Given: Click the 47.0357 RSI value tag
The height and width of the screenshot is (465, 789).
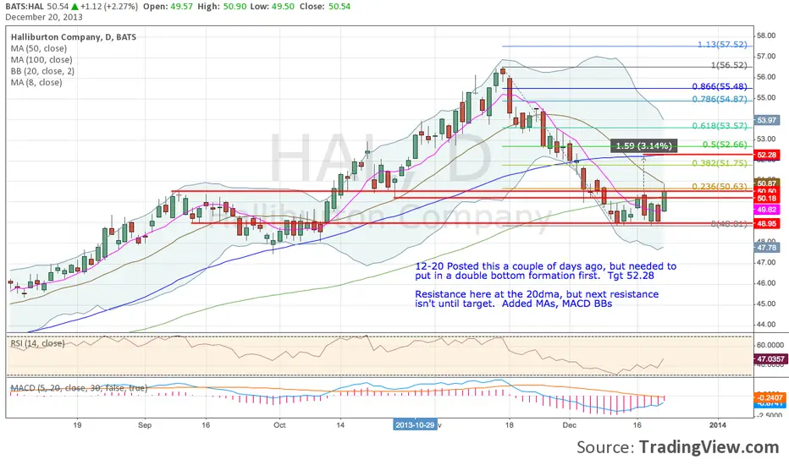Looking at the screenshot, I should [770, 359].
